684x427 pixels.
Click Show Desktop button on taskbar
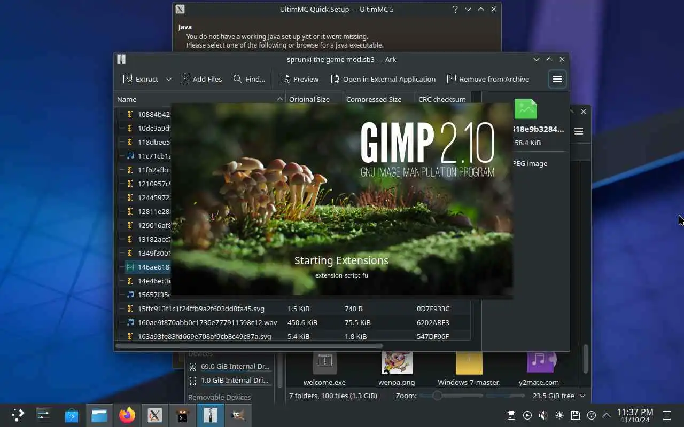[667, 415]
